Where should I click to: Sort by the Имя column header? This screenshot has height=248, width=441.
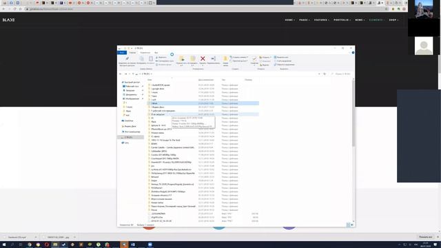[x=150, y=80]
